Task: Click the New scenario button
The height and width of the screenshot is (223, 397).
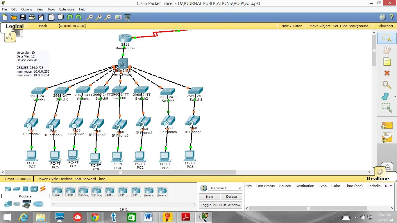Action: [210, 197]
